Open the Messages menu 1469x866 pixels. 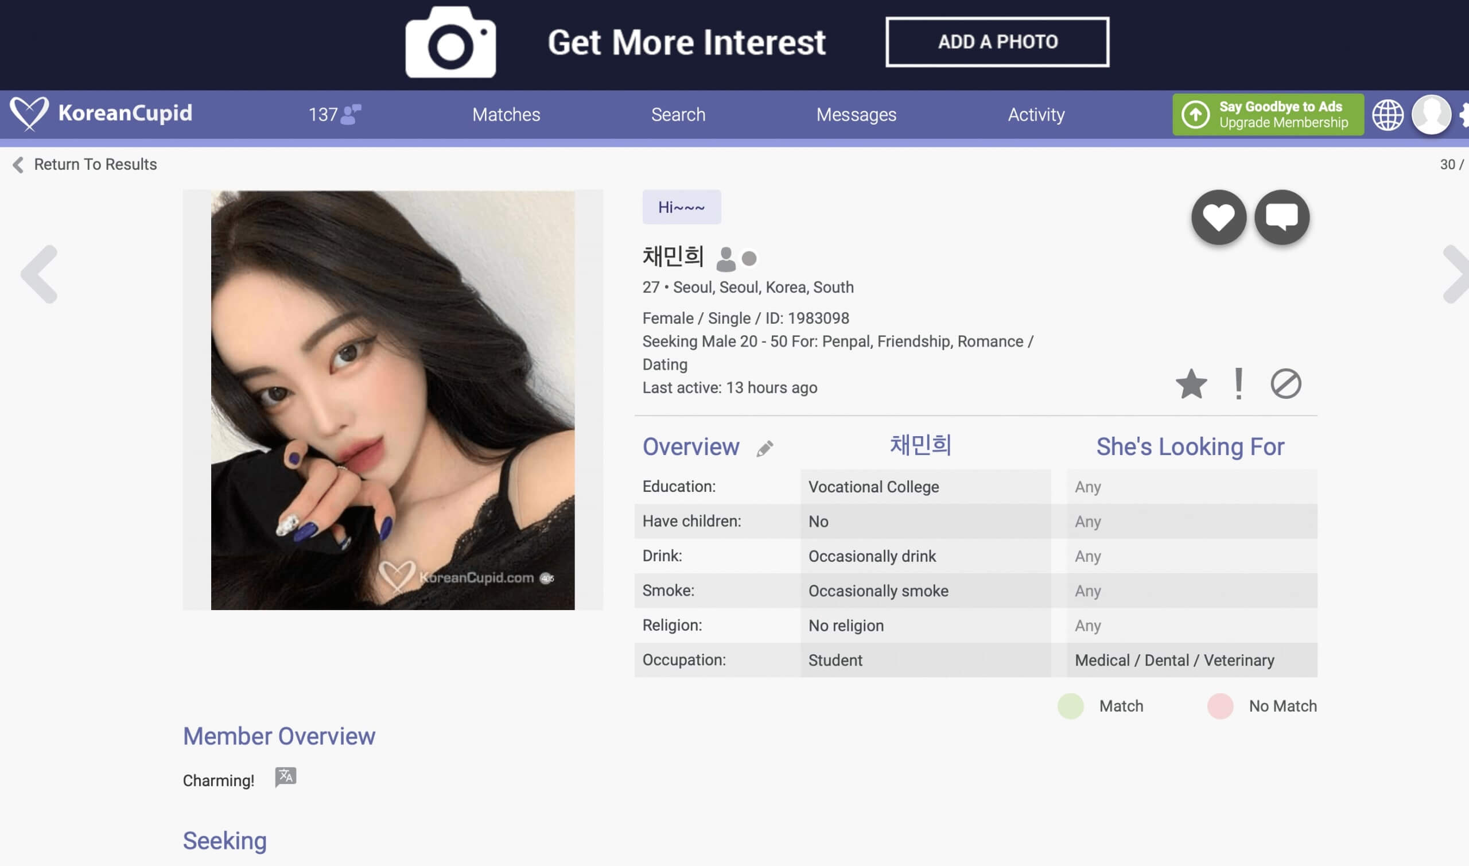point(856,114)
